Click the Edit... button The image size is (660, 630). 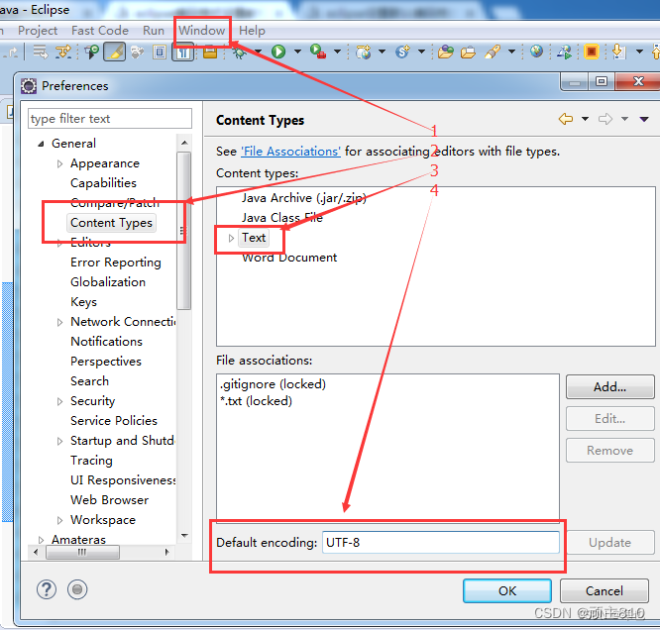[609, 419]
